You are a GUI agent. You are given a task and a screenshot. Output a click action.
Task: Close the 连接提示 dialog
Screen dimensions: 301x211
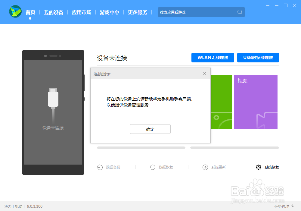(204, 73)
